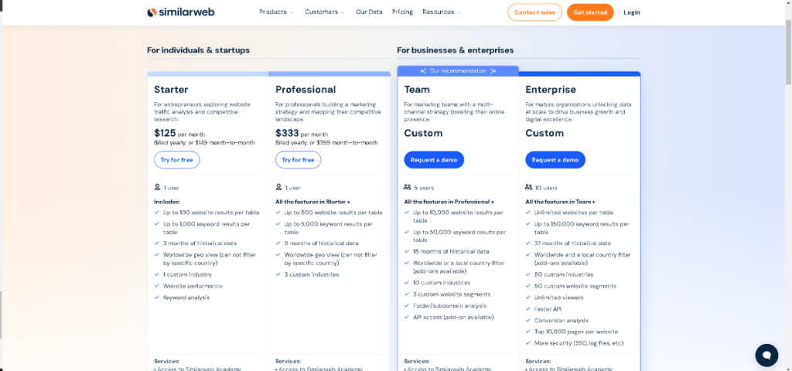Click the single user icon under Starter
Image resolution: width=792 pixels, height=371 pixels.
coord(157,187)
